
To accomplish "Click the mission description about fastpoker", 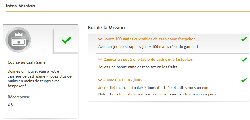I will click(x=40, y=79).
